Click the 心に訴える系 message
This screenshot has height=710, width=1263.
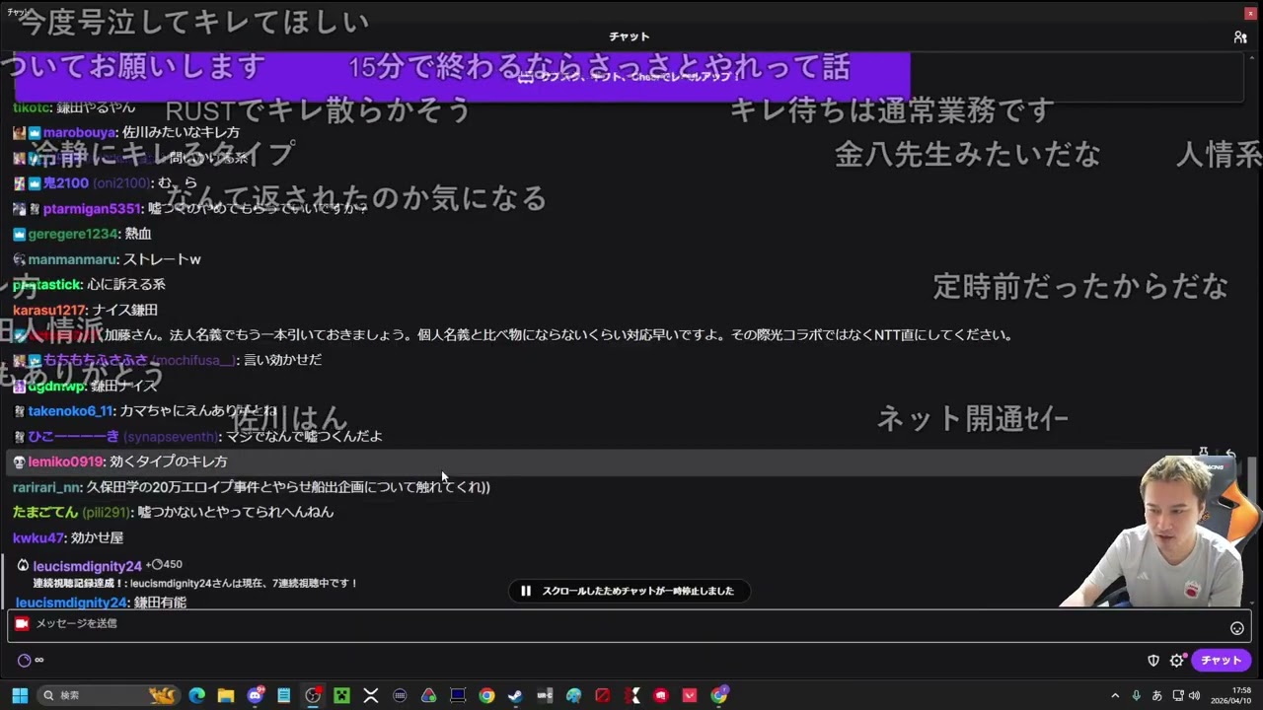[x=126, y=284]
